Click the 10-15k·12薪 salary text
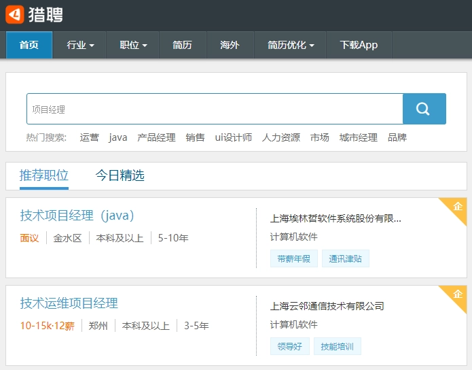The height and width of the screenshot is (370, 472). (x=48, y=326)
